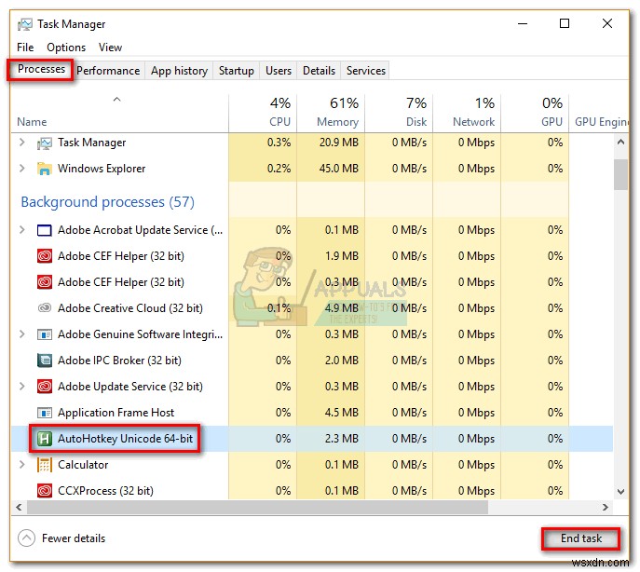Click the horizontal scrollbar left arrow
This screenshot has height=572, width=640.
pos(19,507)
